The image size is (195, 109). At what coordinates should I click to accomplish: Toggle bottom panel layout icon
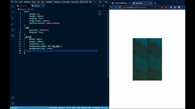coord(84,2)
